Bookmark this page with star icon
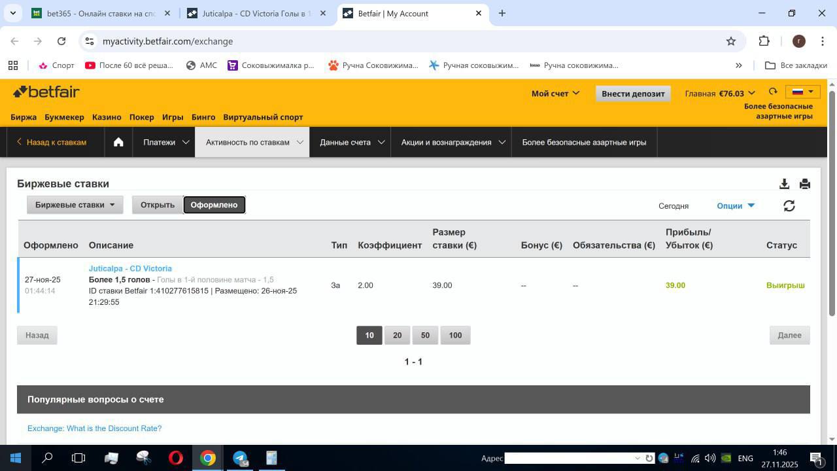This screenshot has width=837, height=471. click(x=731, y=41)
